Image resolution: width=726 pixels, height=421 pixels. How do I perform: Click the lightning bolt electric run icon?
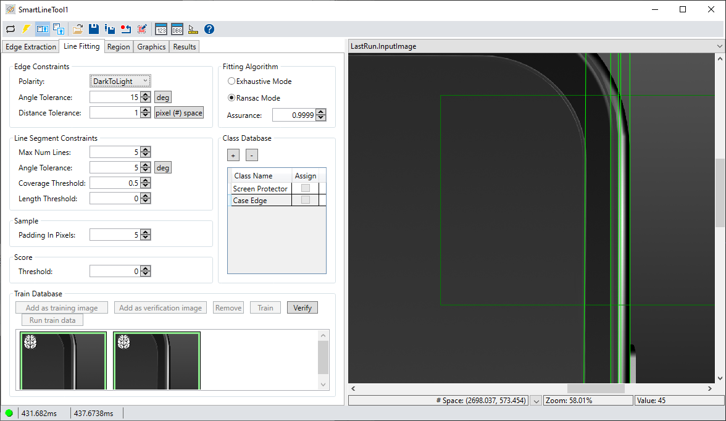coord(26,29)
